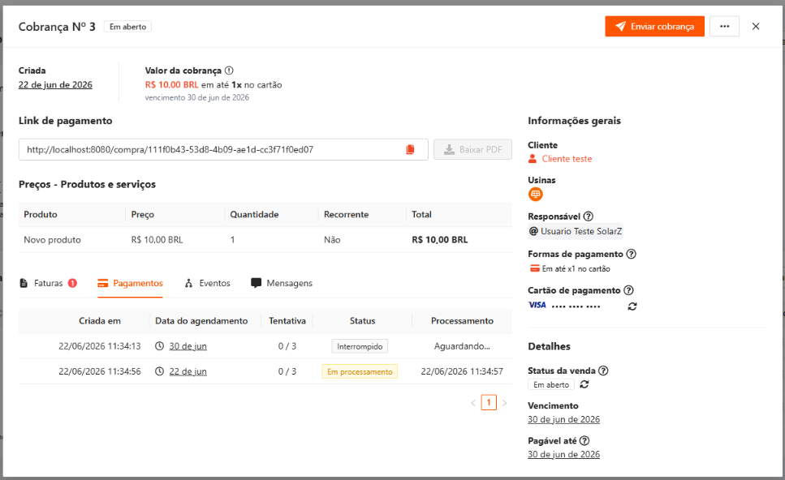Open the solar plant icon under Usinas
This screenshot has width=785, height=480.
click(535, 194)
